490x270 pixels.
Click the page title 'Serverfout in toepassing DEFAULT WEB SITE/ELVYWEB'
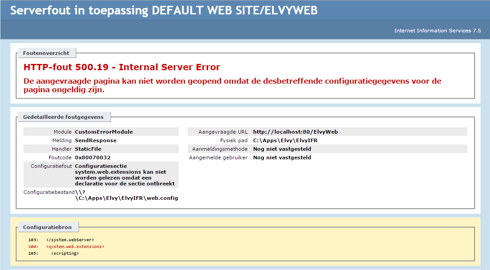click(164, 10)
